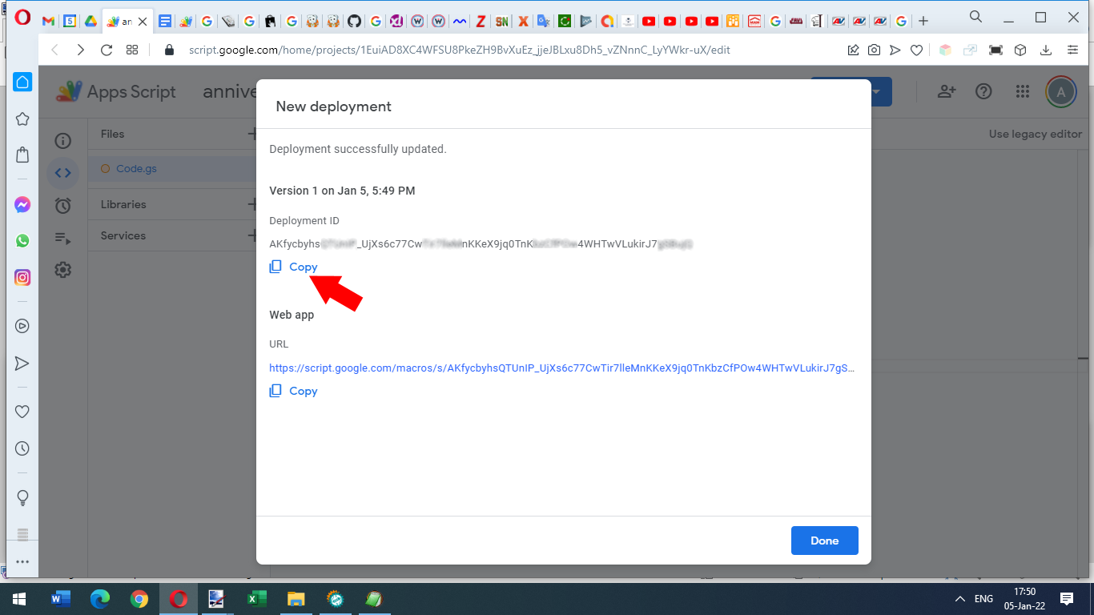Viewport: 1094px width, 615px height.
Task: Open browser downloads
Action: (1046, 50)
